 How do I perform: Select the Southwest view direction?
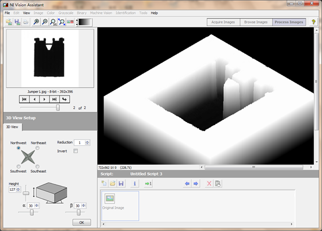point(19,166)
